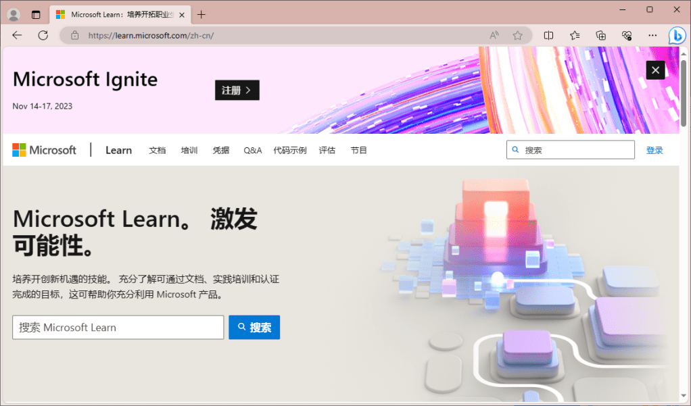This screenshot has width=691, height=406.
Task: Open the Bing Copilot sidebar icon
Action: point(677,35)
